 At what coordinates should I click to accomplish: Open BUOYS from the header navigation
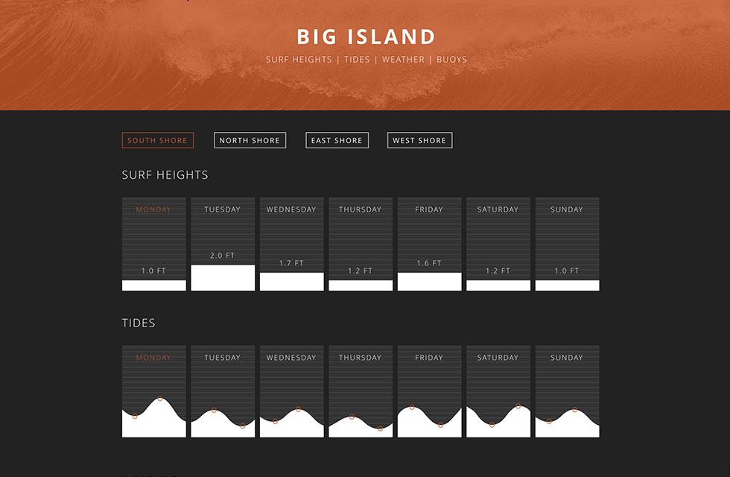452,60
